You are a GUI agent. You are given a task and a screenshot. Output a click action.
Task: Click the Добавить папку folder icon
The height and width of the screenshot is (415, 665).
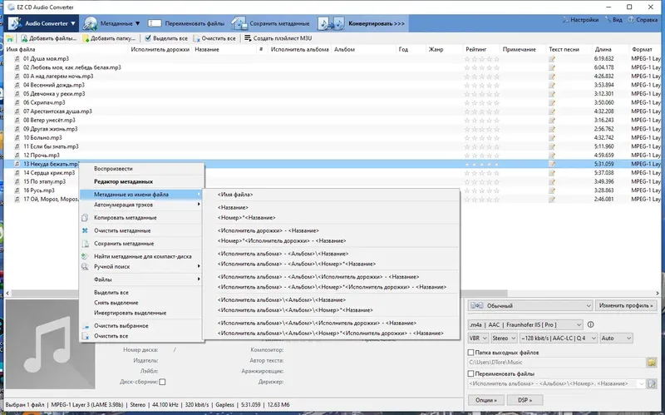pos(86,38)
